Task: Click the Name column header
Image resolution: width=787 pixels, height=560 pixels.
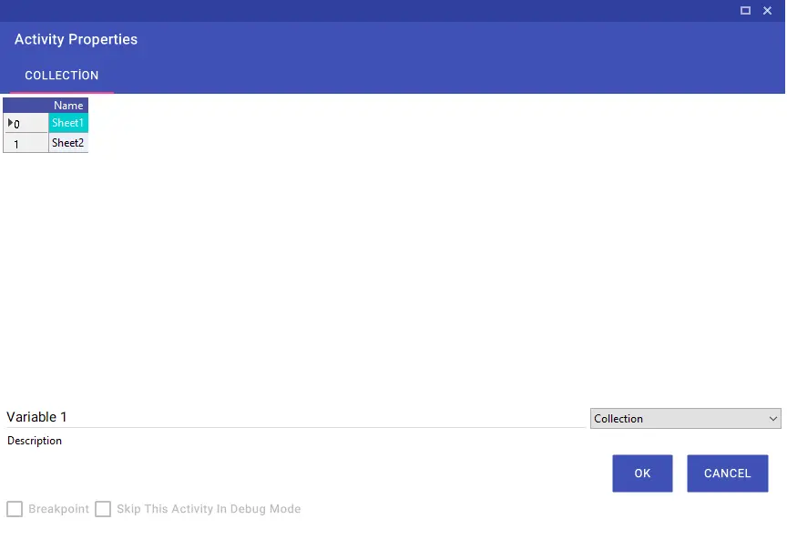Action: pos(68,106)
